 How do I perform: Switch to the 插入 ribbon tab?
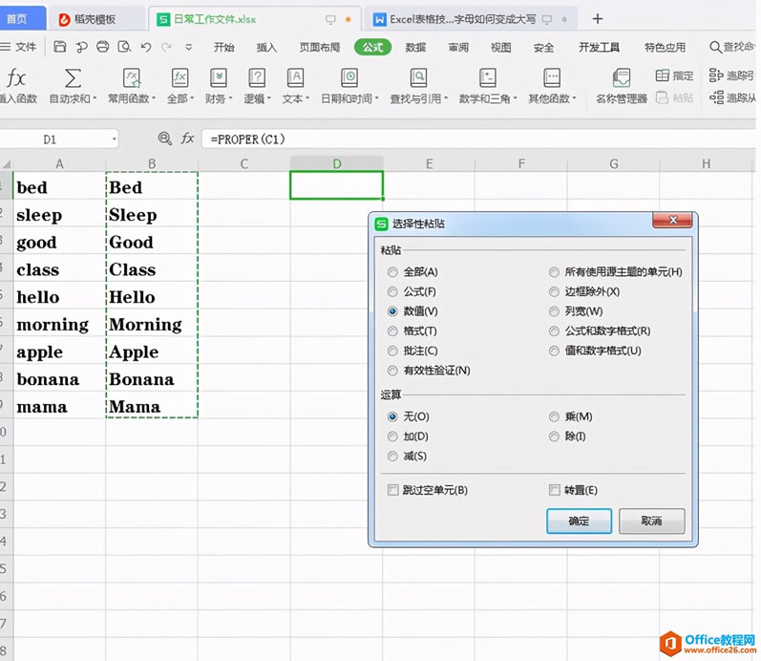click(266, 47)
